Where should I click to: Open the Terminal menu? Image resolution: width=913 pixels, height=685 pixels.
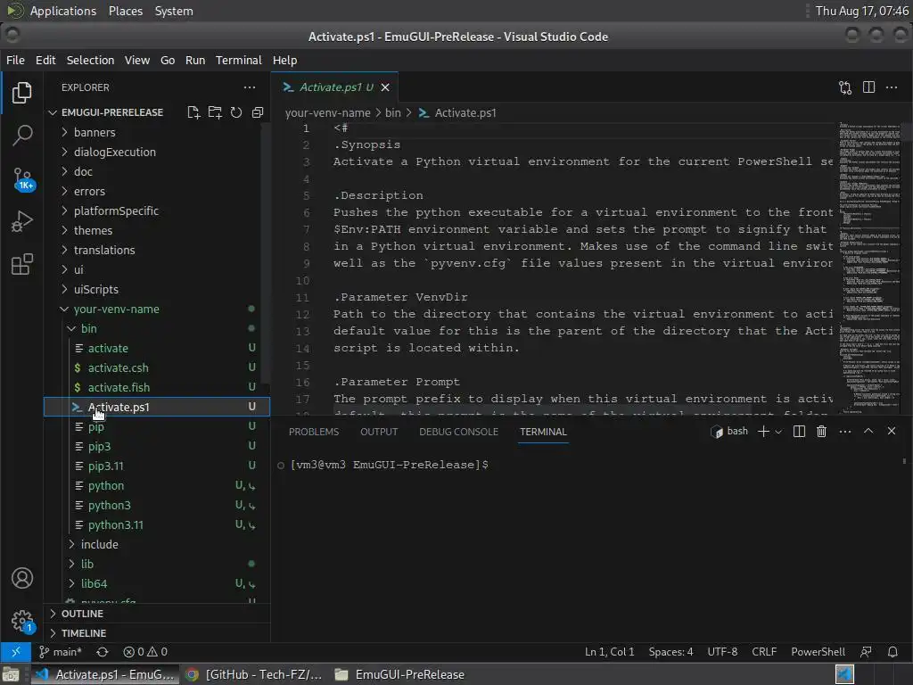[x=239, y=60]
